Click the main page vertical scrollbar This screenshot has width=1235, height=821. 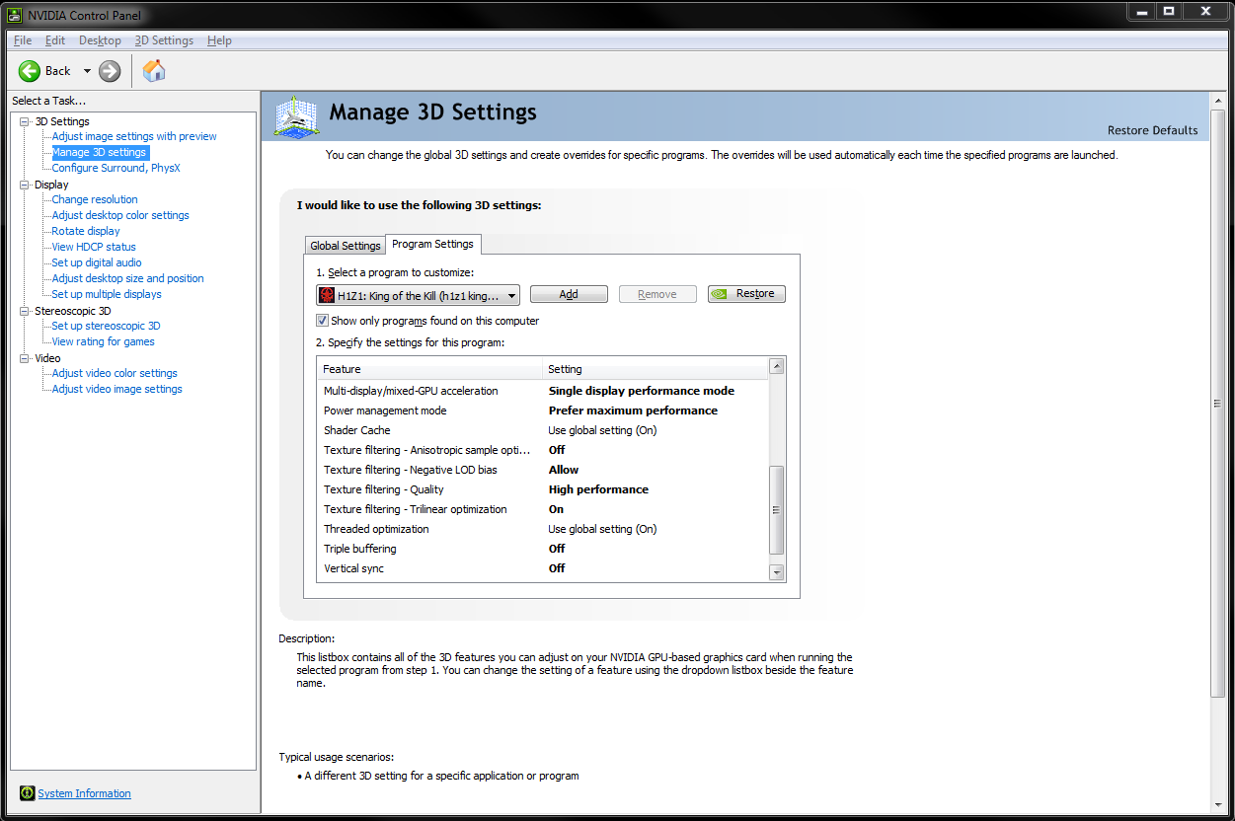[x=1217, y=402]
